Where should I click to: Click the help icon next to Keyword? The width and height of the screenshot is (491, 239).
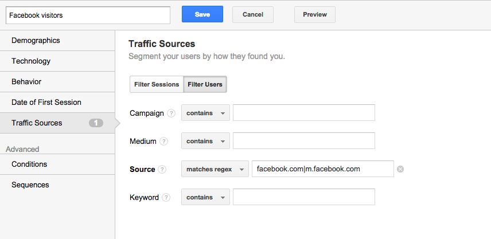pyautogui.click(x=166, y=198)
